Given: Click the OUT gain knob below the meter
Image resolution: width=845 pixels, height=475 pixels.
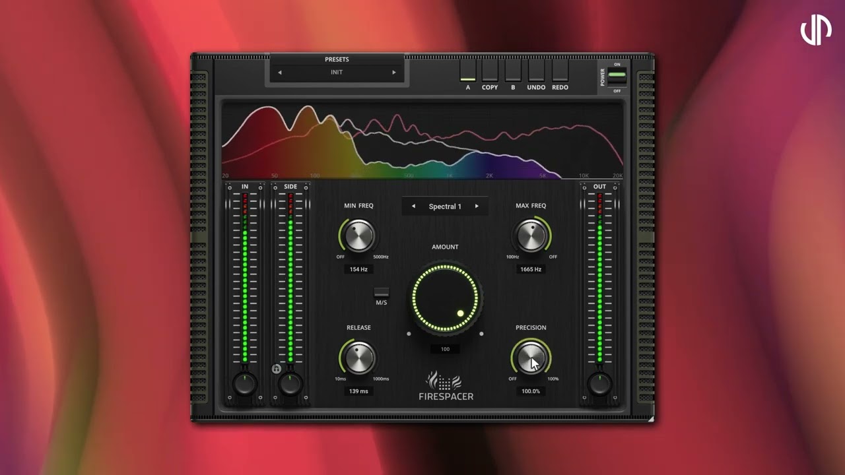Looking at the screenshot, I should click(x=599, y=384).
